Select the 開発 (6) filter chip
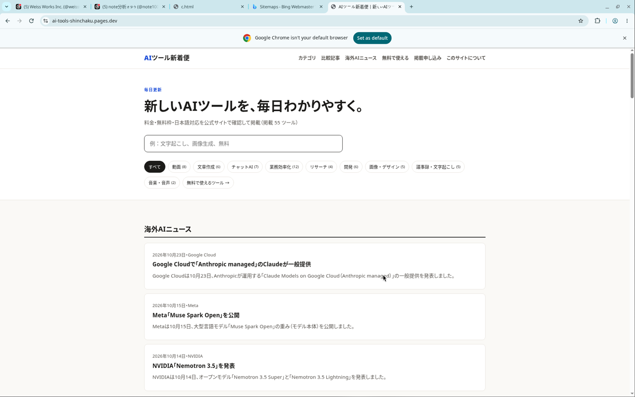The image size is (635, 397). pos(351,167)
